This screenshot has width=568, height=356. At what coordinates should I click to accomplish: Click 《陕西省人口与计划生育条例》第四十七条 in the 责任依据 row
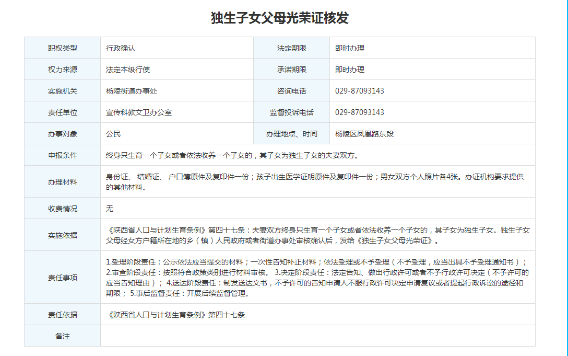(x=175, y=315)
